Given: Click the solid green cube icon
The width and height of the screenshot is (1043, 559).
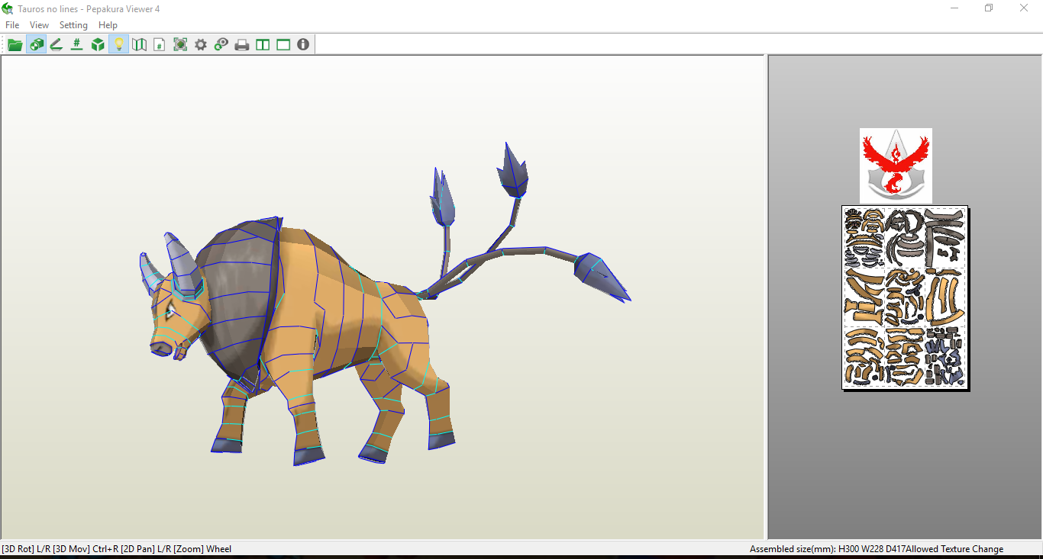Looking at the screenshot, I should click(98, 44).
